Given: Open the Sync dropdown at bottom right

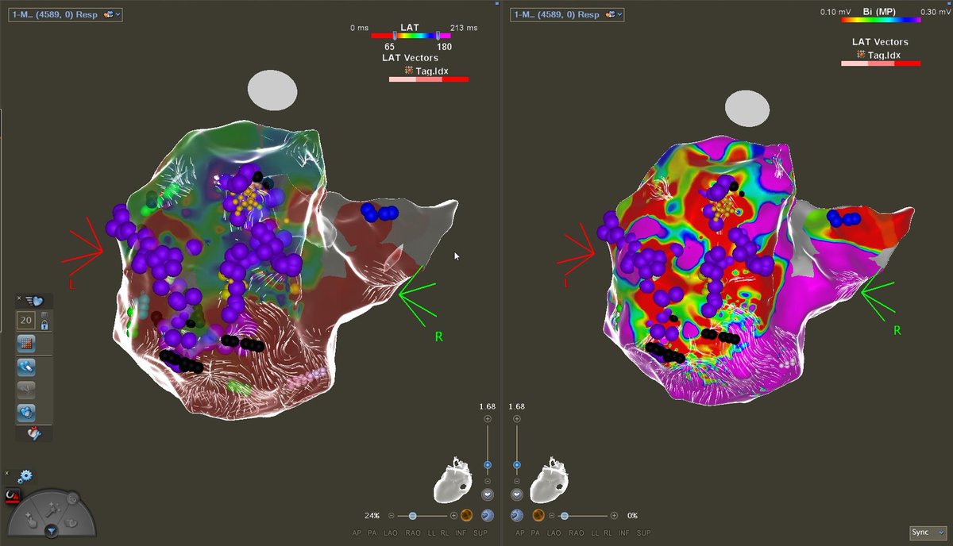Looking at the screenshot, I should [x=928, y=533].
